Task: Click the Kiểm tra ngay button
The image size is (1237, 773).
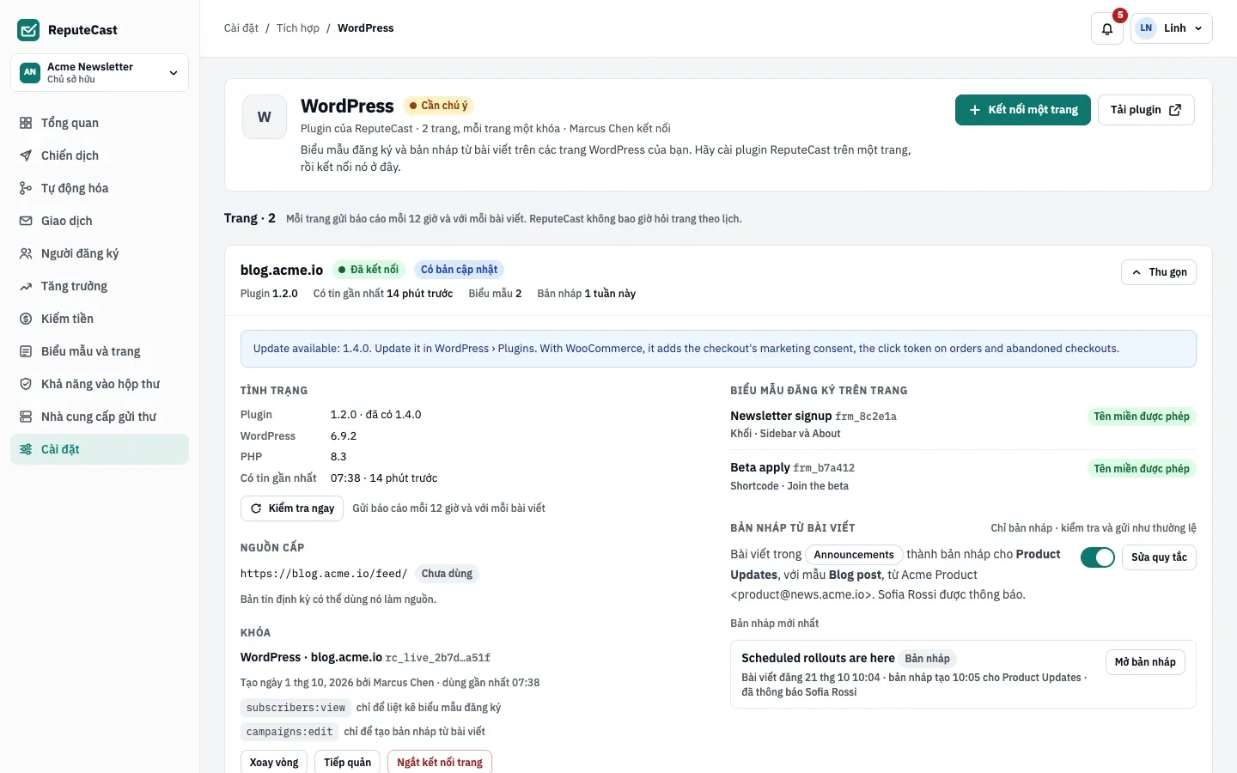Action: click(292, 508)
